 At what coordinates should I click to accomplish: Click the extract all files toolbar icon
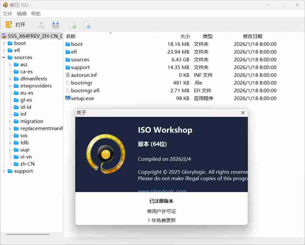pos(56,25)
